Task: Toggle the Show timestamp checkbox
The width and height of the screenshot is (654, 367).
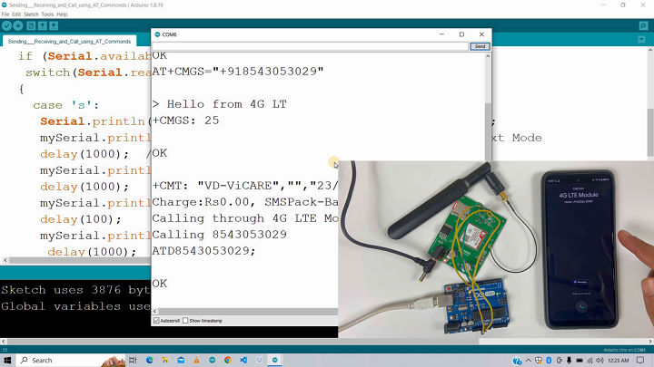Action: coord(185,321)
